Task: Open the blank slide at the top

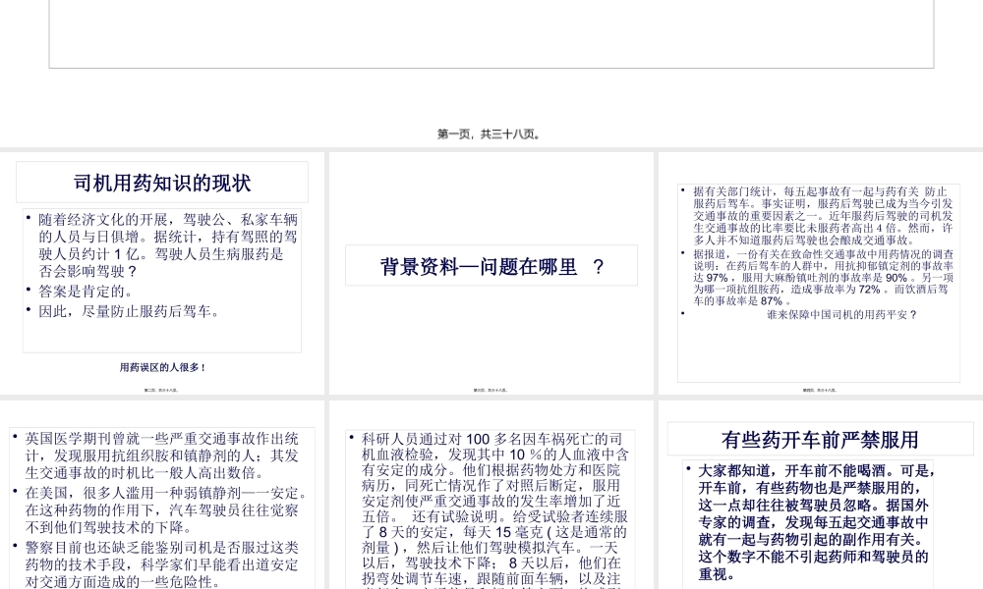Action: (491, 34)
